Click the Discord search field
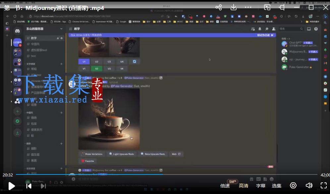The width and height of the screenshot is (330, 194). click(x=291, y=29)
